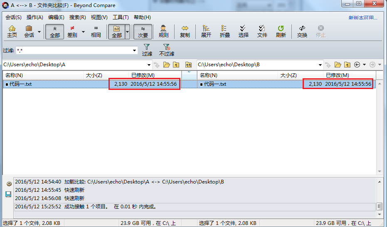Open the Rules (规则) icon
The width and height of the screenshot is (387, 227).
[163, 31]
